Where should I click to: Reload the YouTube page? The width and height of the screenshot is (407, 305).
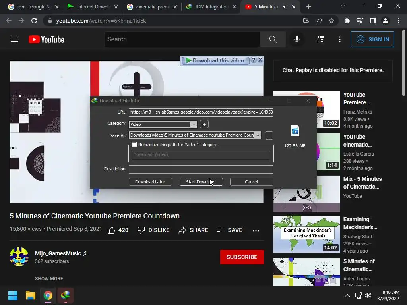34,21
